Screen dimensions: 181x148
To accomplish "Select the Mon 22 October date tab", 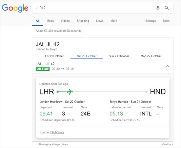I will click(151, 56).
